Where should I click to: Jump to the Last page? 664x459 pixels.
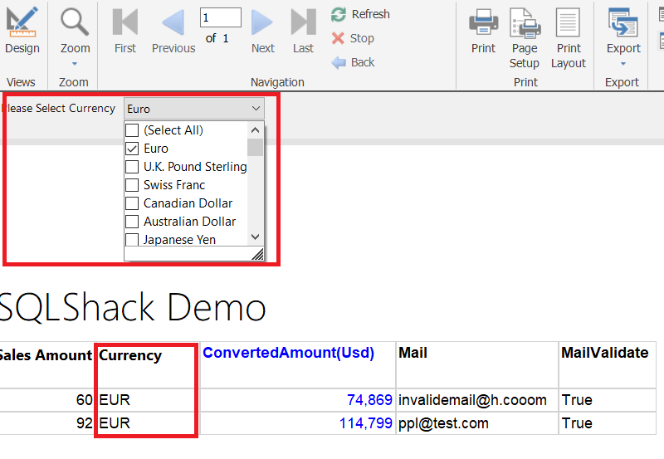pos(303,31)
